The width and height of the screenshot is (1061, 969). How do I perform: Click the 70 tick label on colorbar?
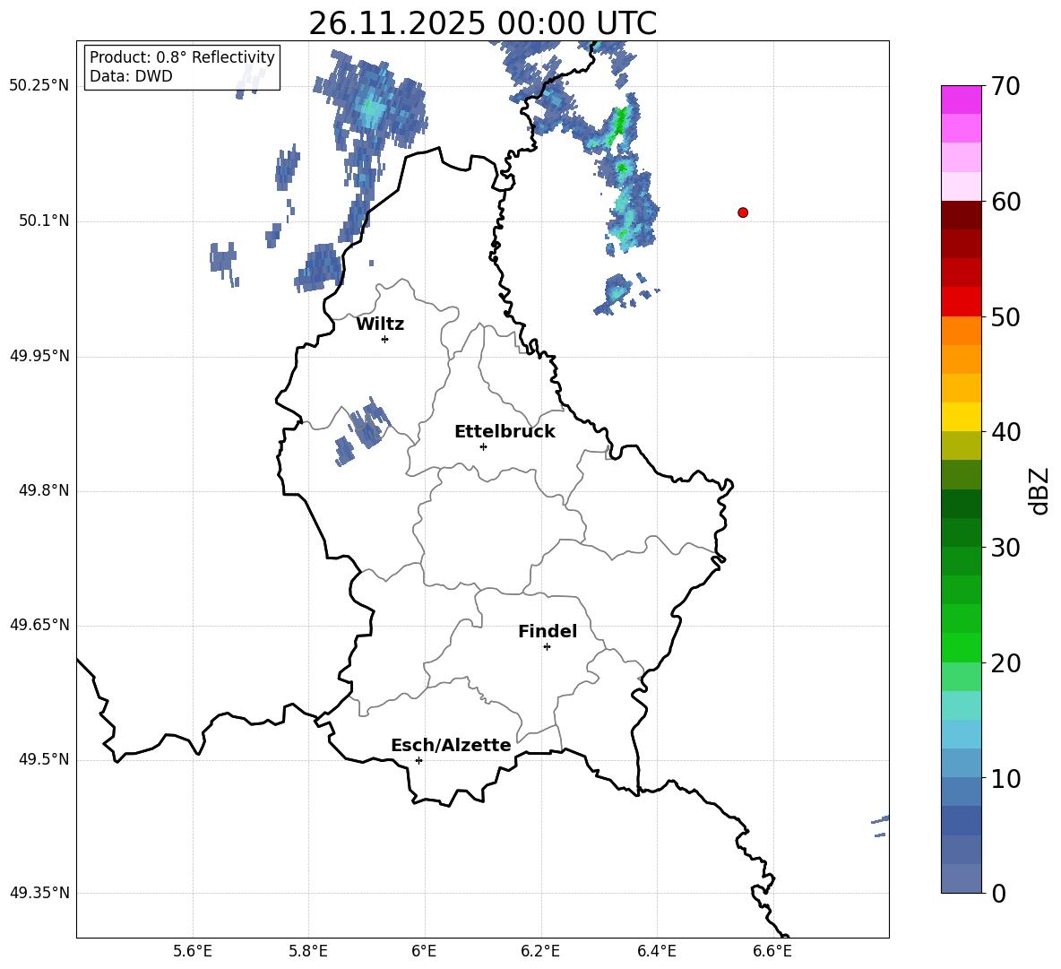1005,86
